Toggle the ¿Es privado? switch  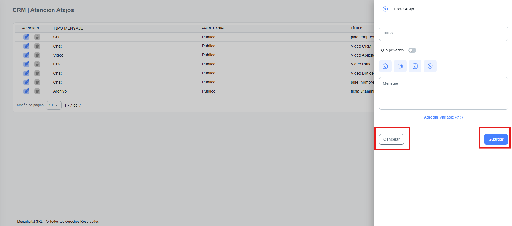point(412,50)
